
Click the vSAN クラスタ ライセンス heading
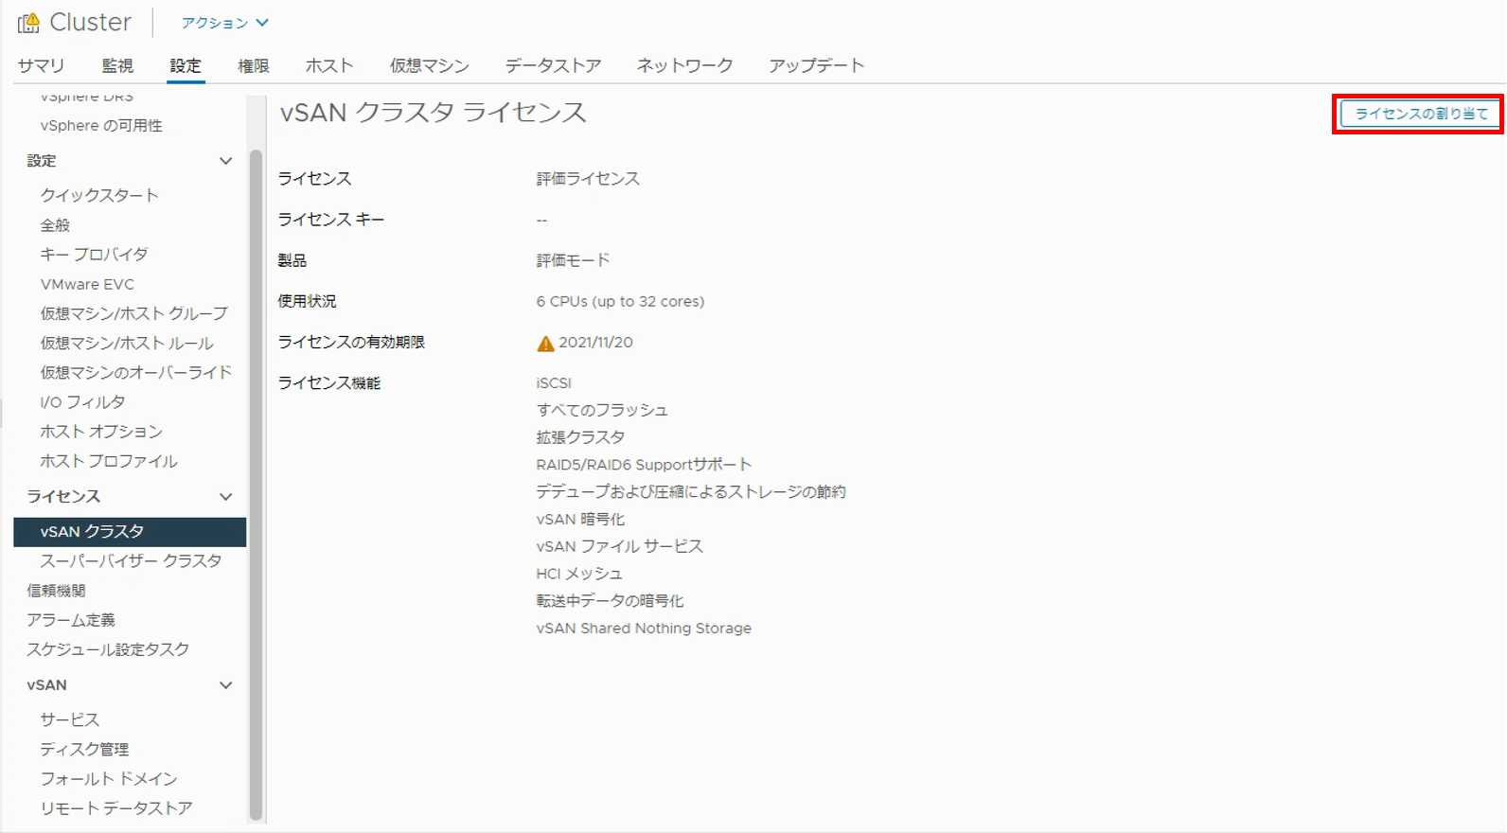click(433, 113)
